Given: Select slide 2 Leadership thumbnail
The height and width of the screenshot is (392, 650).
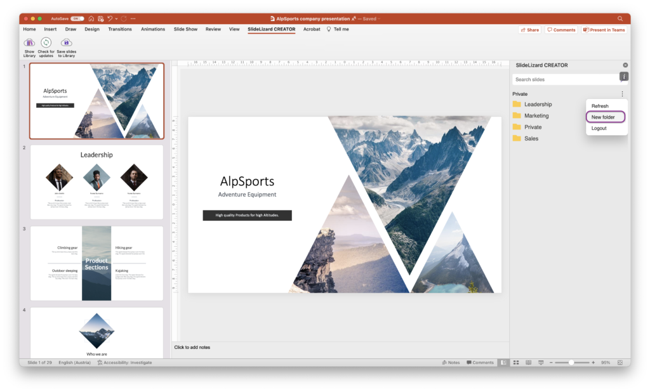Looking at the screenshot, I should (x=96, y=182).
